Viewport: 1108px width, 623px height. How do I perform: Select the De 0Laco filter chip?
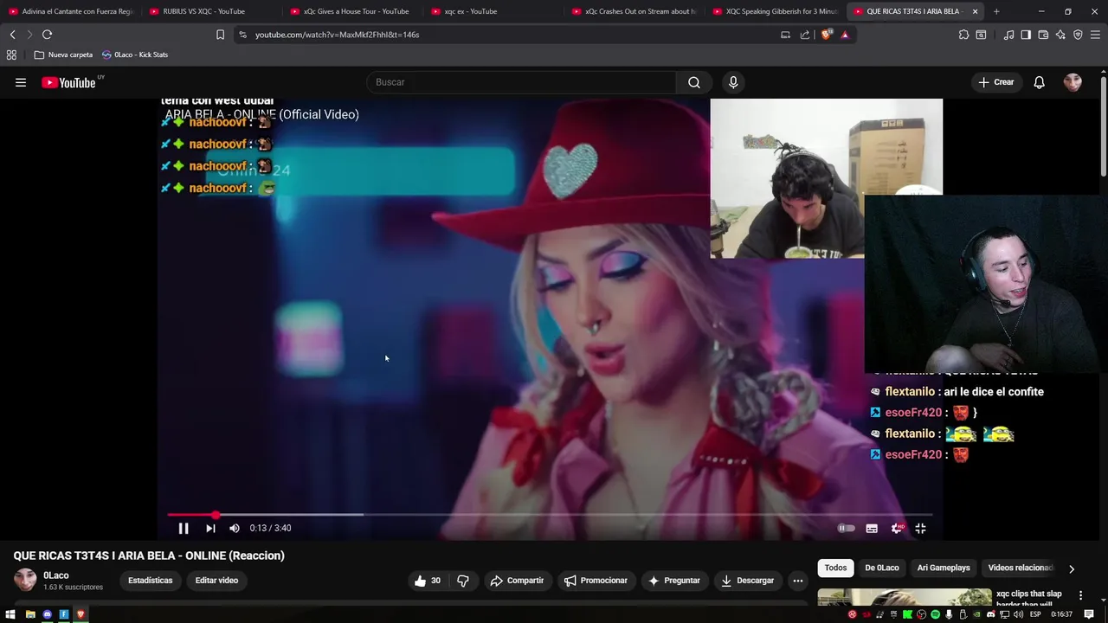[x=882, y=568]
